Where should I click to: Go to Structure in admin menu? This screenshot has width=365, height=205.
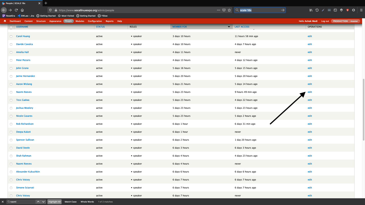point(41,21)
